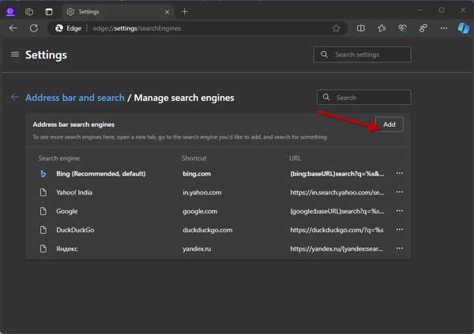
Task: Go back using the blue breadcrumb arrow
Action: tap(15, 98)
